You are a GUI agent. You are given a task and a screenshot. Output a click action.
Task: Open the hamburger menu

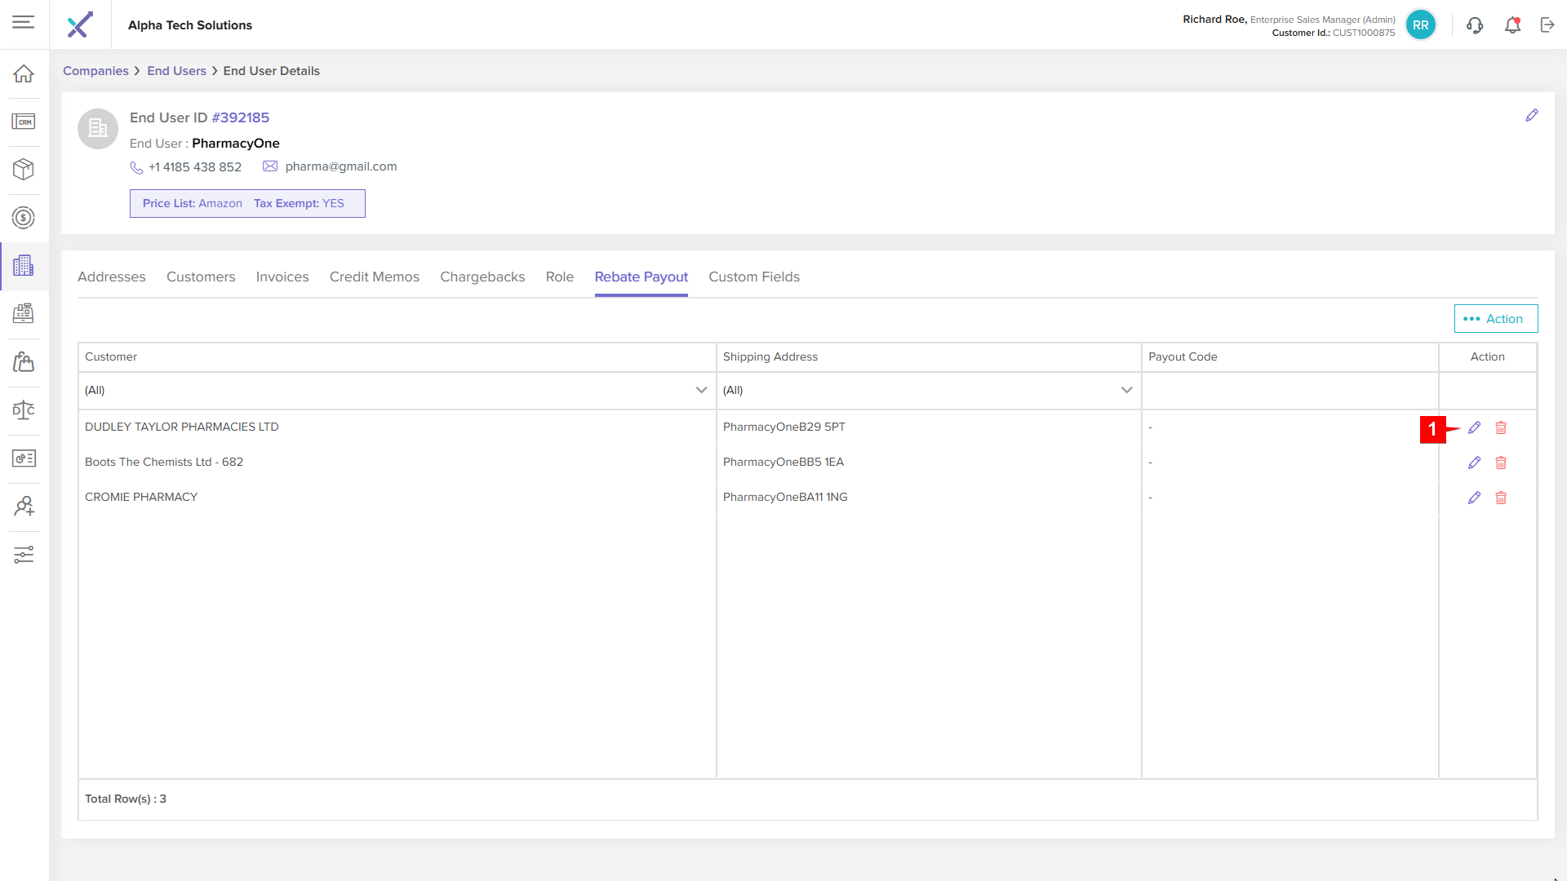(x=24, y=22)
